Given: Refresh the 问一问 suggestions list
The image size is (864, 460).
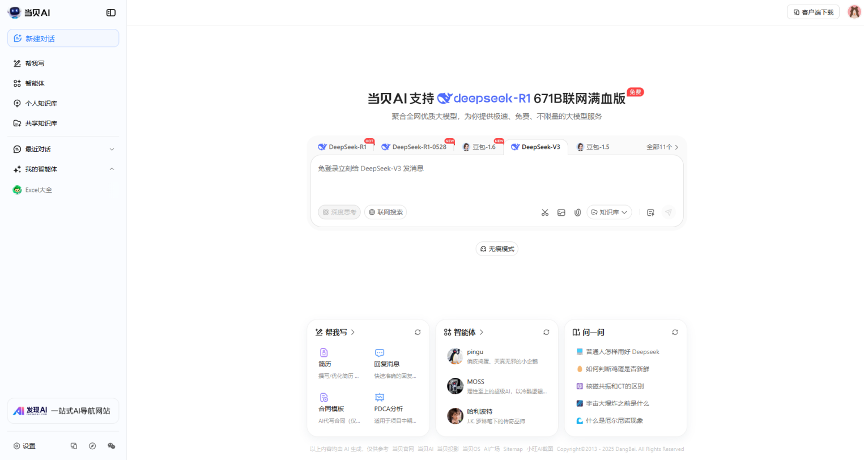Looking at the screenshot, I should coord(675,332).
